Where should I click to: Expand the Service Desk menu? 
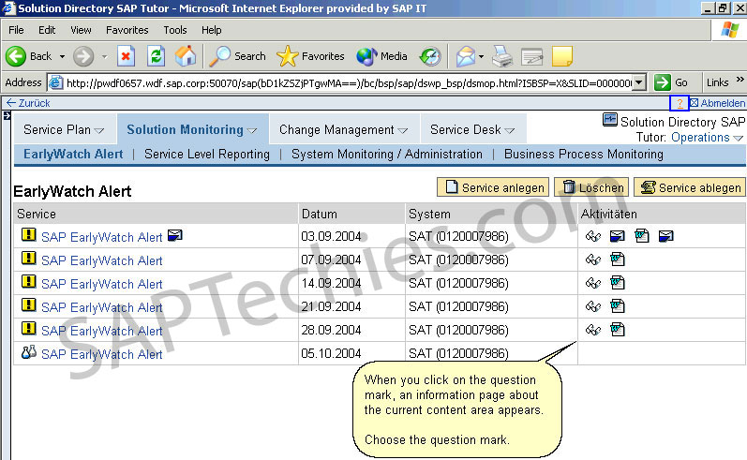(509, 130)
